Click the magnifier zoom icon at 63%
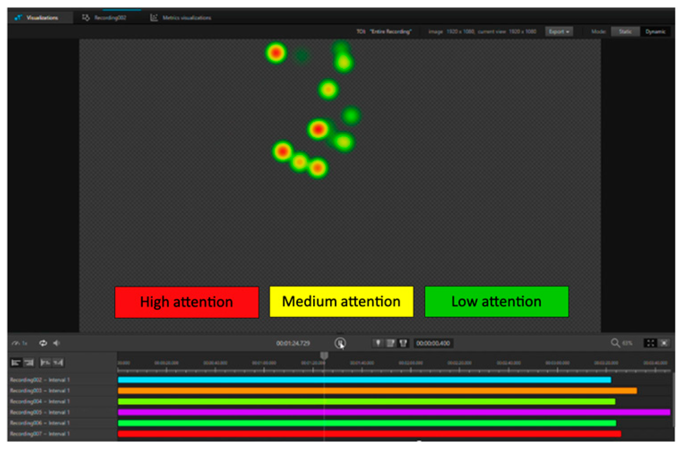684x452 pixels. tap(615, 343)
